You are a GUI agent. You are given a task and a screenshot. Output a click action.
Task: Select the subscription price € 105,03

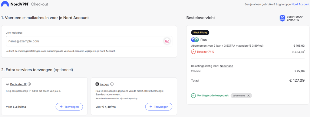pyautogui.click(x=299, y=46)
